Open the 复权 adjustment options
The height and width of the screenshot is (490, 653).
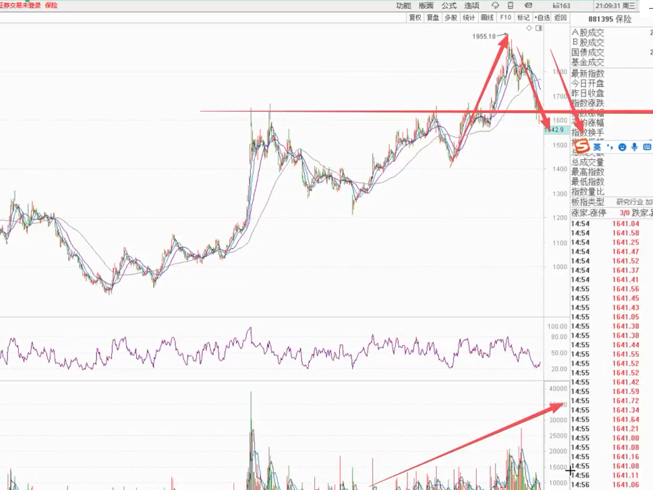(x=415, y=17)
